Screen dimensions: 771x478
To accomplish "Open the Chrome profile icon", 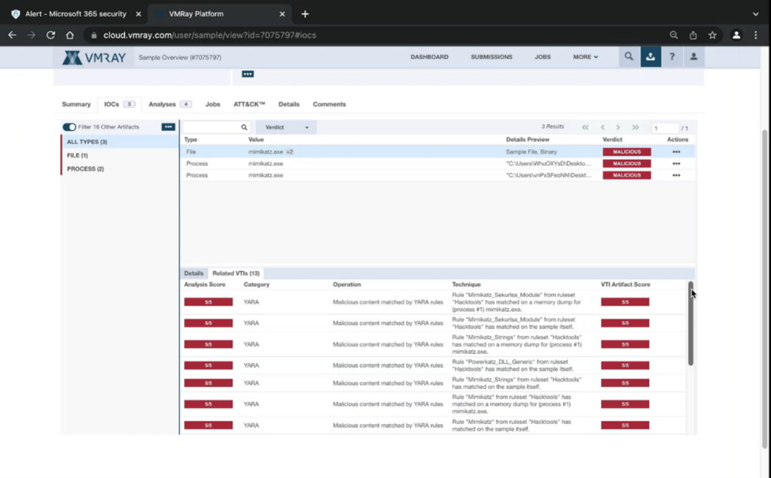I will click(736, 35).
